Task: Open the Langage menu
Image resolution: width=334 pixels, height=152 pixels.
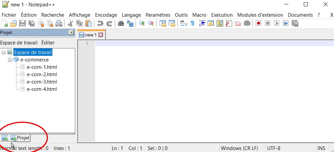Action: click(x=132, y=15)
